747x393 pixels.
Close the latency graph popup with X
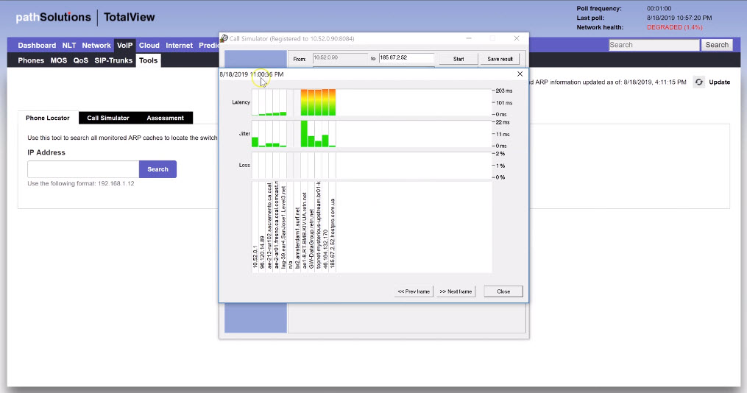520,74
